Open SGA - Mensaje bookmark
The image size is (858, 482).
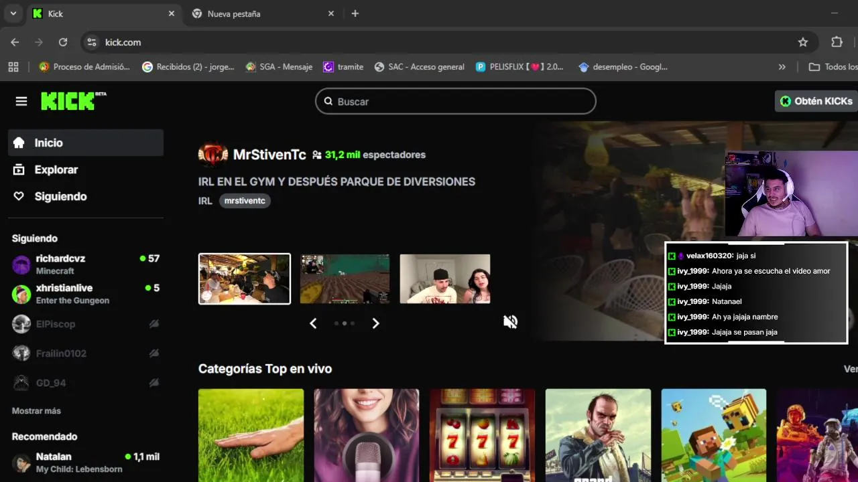click(279, 67)
